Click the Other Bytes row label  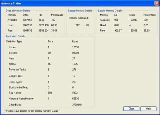[15, 105]
